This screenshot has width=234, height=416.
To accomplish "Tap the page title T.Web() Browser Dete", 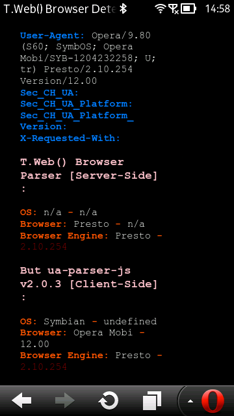I will coord(60,9).
